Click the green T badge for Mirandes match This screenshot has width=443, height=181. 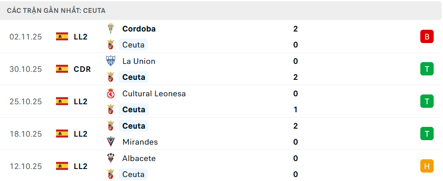click(x=427, y=134)
